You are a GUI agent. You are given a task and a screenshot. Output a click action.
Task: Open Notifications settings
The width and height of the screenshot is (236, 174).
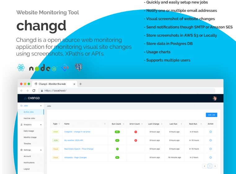(x=31, y=163)
